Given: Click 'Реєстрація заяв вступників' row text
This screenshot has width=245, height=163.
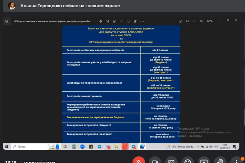Looking at the screenshot, I should click(84, 96).
